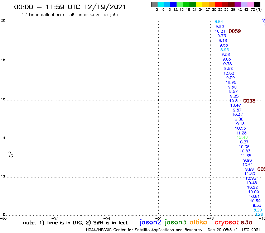Image resolution: width=265 pixels, height=233 pixels.
Task: Click the 10.47 wave height reading
Action: (x=236, y=105)
